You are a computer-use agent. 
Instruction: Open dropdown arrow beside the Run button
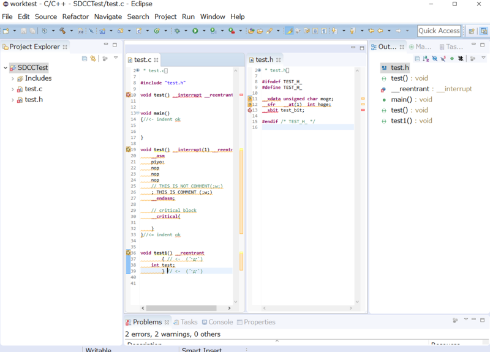[x=204, y=31]
